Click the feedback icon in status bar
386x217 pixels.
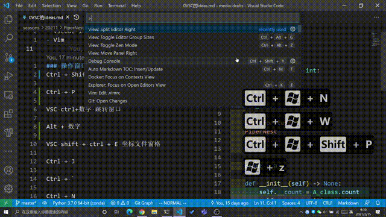pyautogui.click(x=367, y=203)
